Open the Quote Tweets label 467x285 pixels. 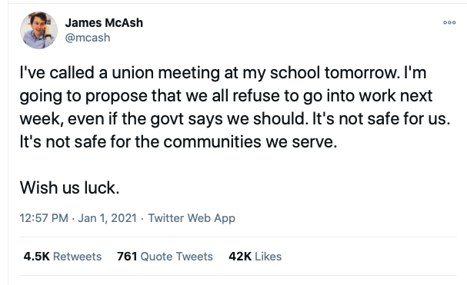pyautogui.click(x=177, y=257)
